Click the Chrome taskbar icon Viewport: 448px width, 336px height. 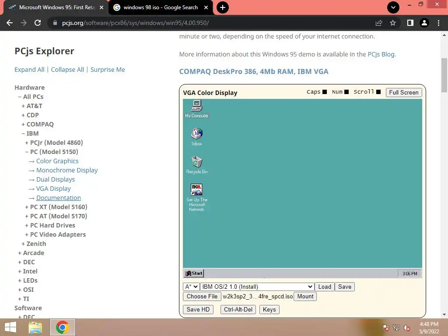coord(63,327)
